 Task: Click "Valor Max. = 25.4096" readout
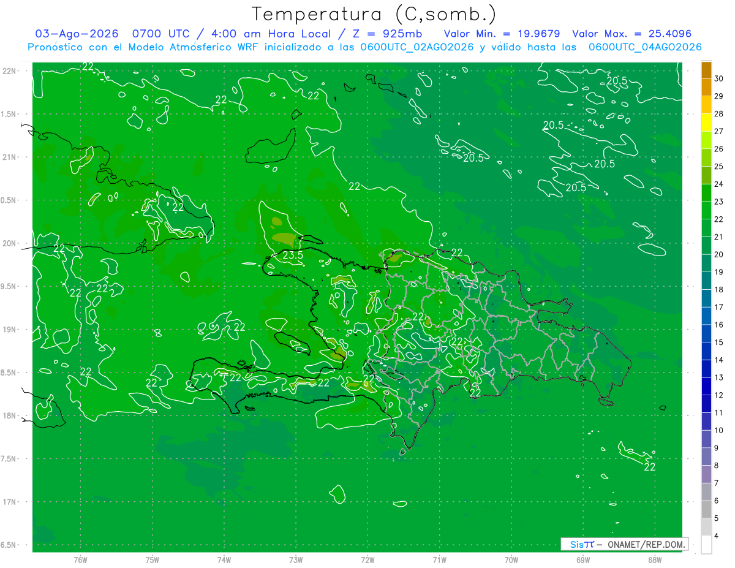pyautogui.click(x=631, y=34)
